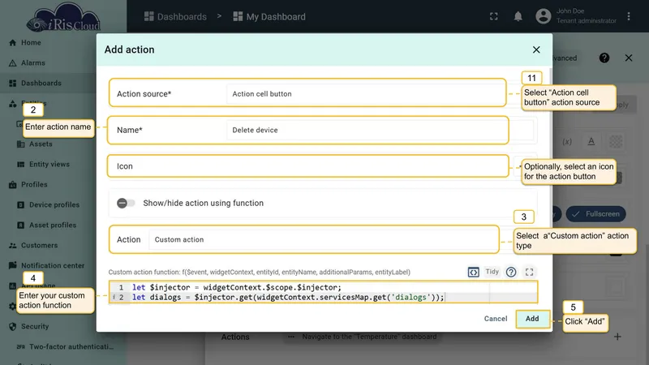
Task: Expand code editor to fullscreen
Action: (x=530, y=272)
